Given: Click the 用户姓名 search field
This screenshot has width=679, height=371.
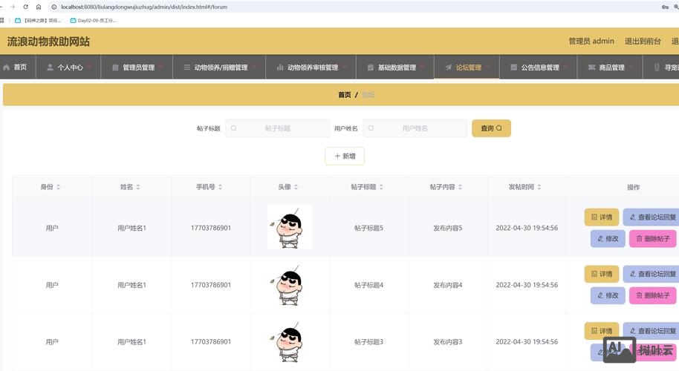Looking at the screenshot, I should point(415,128).
